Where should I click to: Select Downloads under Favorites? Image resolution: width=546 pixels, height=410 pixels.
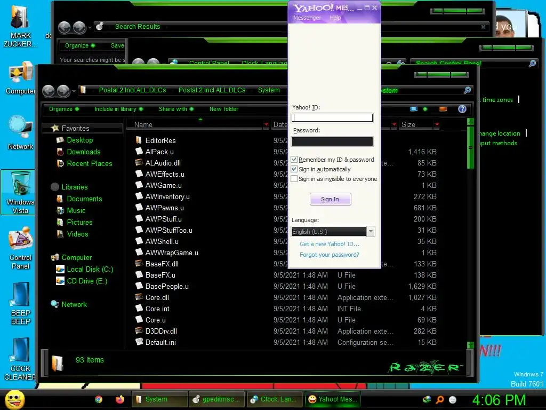[x=84, y=152]
